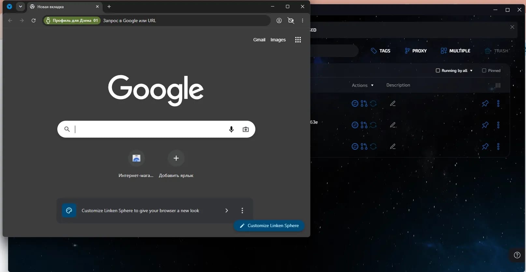Click the Google logo

(156, 90)
